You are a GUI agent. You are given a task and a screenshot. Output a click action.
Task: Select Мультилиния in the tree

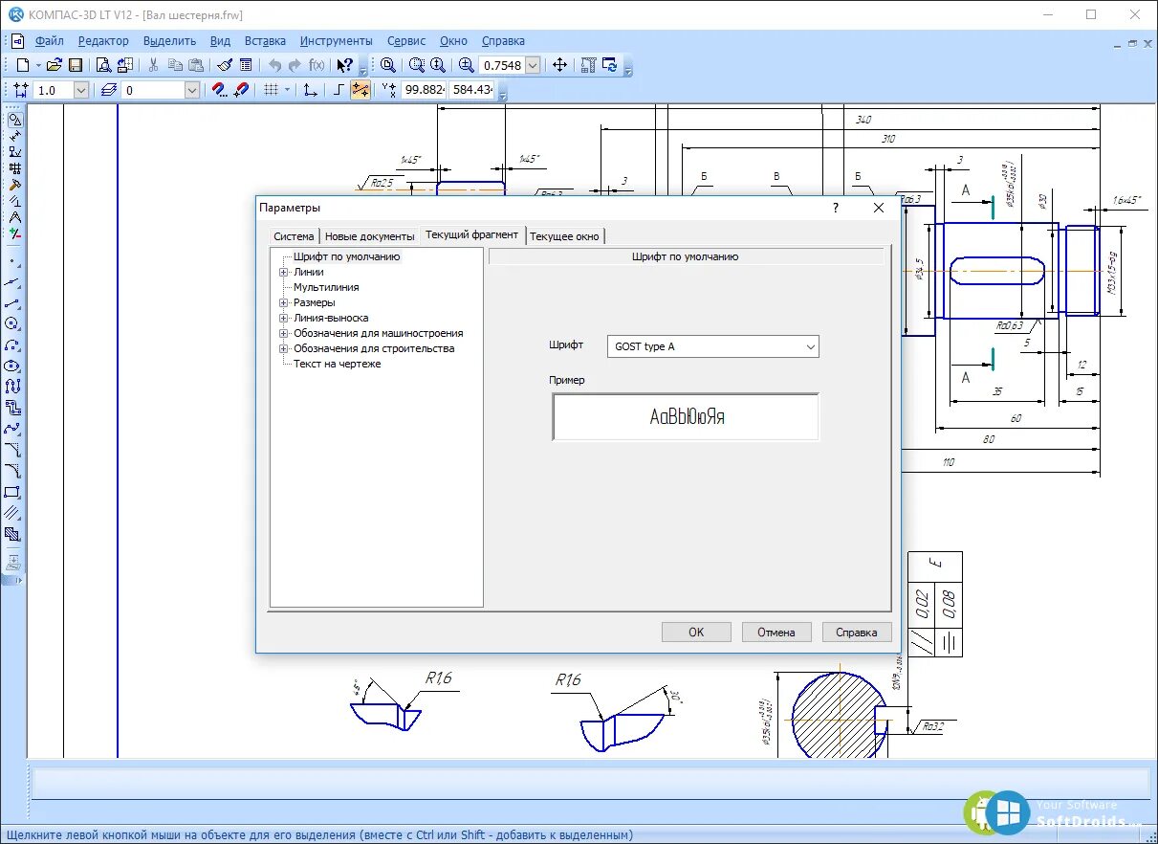pyautogui.click(x=326, y=287)
